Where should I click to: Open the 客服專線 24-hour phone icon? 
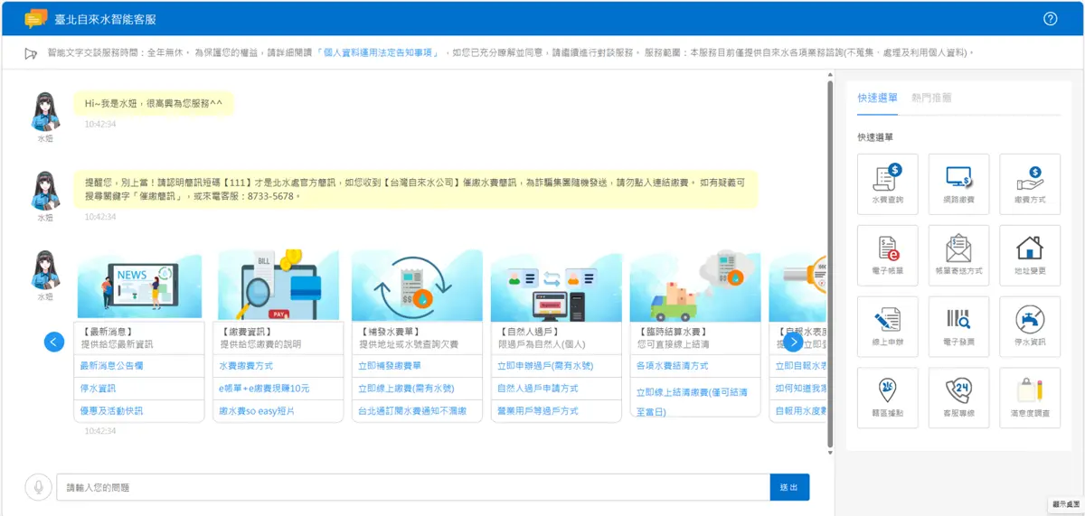958,398
